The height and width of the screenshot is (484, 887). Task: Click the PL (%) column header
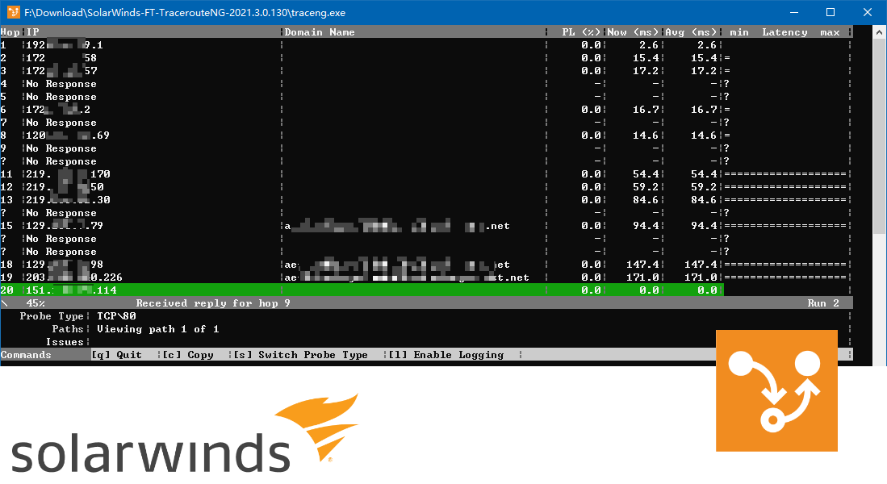click(581, 32)
